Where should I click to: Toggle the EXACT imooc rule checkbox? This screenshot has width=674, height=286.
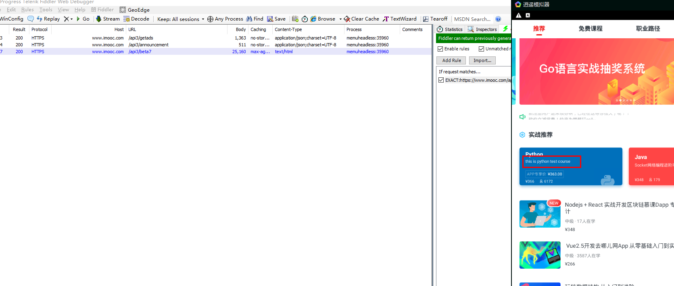click(441, 80)
